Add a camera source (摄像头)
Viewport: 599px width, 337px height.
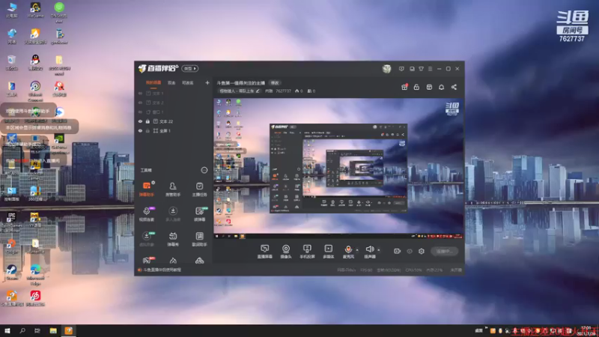click(x=286, y=252)
